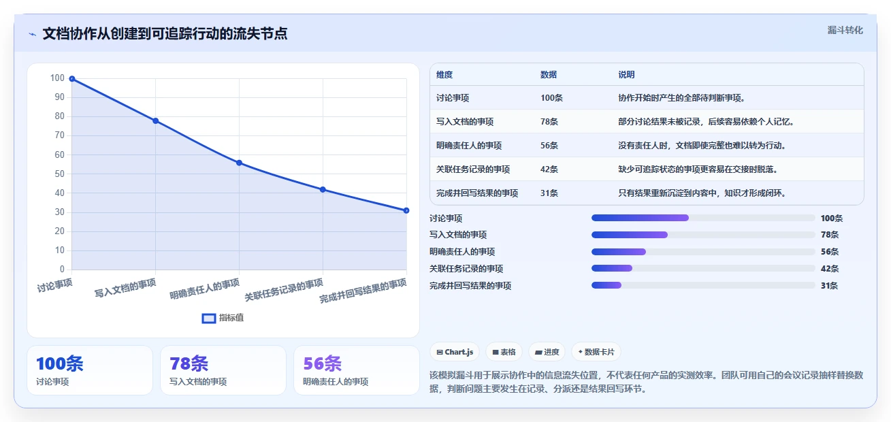Click the 56条 value in table
The height and width of the screenshot is (422, 891).
pyautogui.click(x=549, y=146)
